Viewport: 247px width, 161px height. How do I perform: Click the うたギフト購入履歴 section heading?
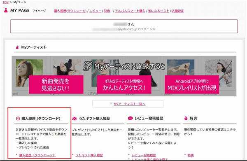(94, 119)
